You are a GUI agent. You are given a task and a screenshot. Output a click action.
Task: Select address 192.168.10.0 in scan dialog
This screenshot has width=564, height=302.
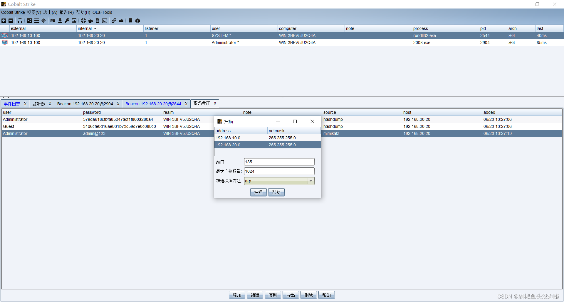(x=267, y=138)
